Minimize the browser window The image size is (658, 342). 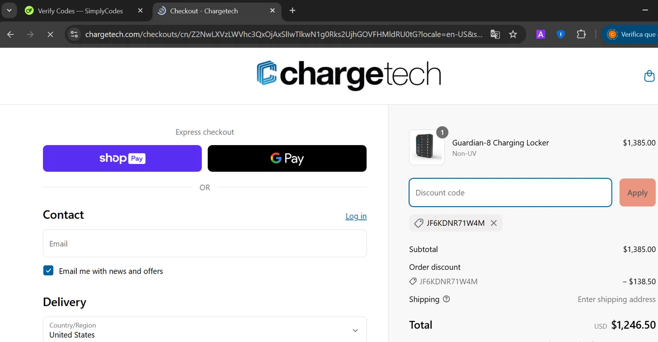tap(645, 11)
